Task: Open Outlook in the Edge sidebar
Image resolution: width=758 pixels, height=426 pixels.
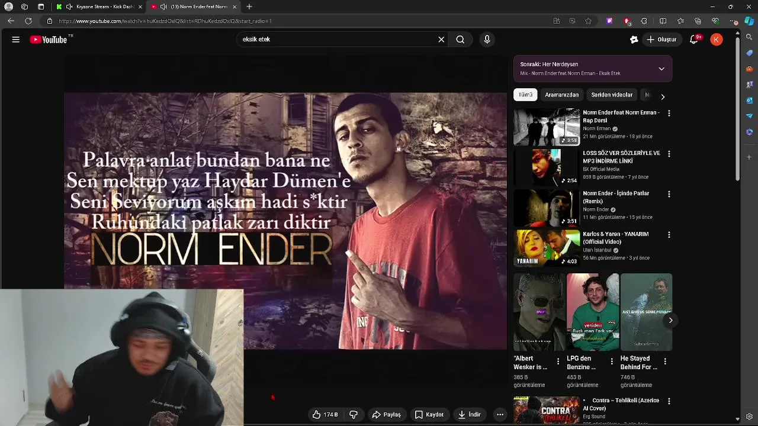Action: [750, 100]
